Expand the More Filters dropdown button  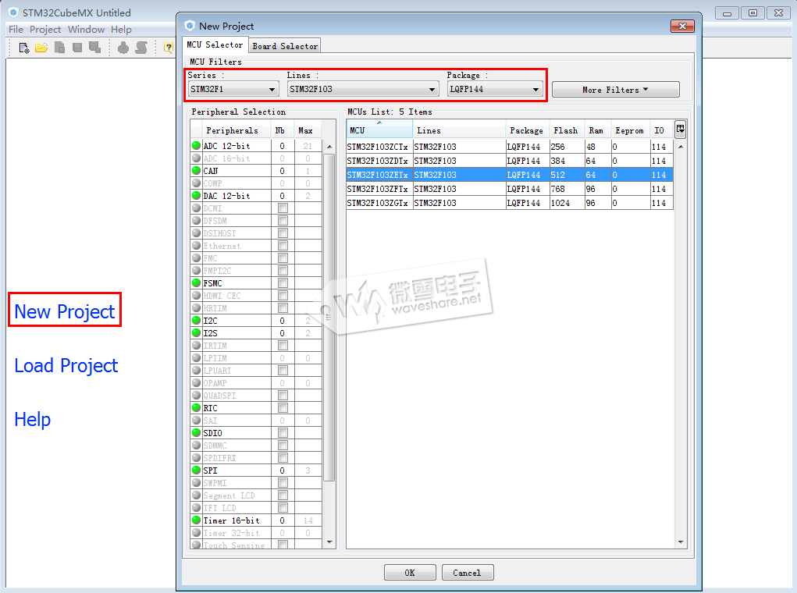pos(616,90)
